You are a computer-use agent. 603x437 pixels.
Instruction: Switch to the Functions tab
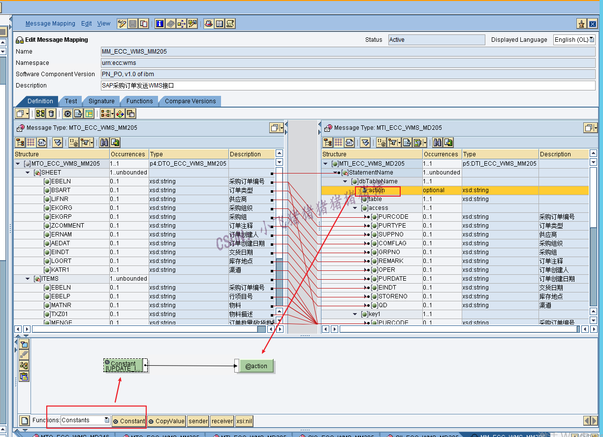coord(139,101)
